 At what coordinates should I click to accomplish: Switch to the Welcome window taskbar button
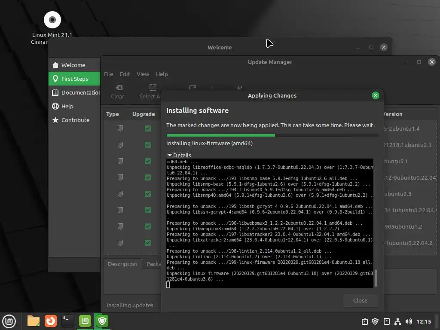tap(85, 321)
